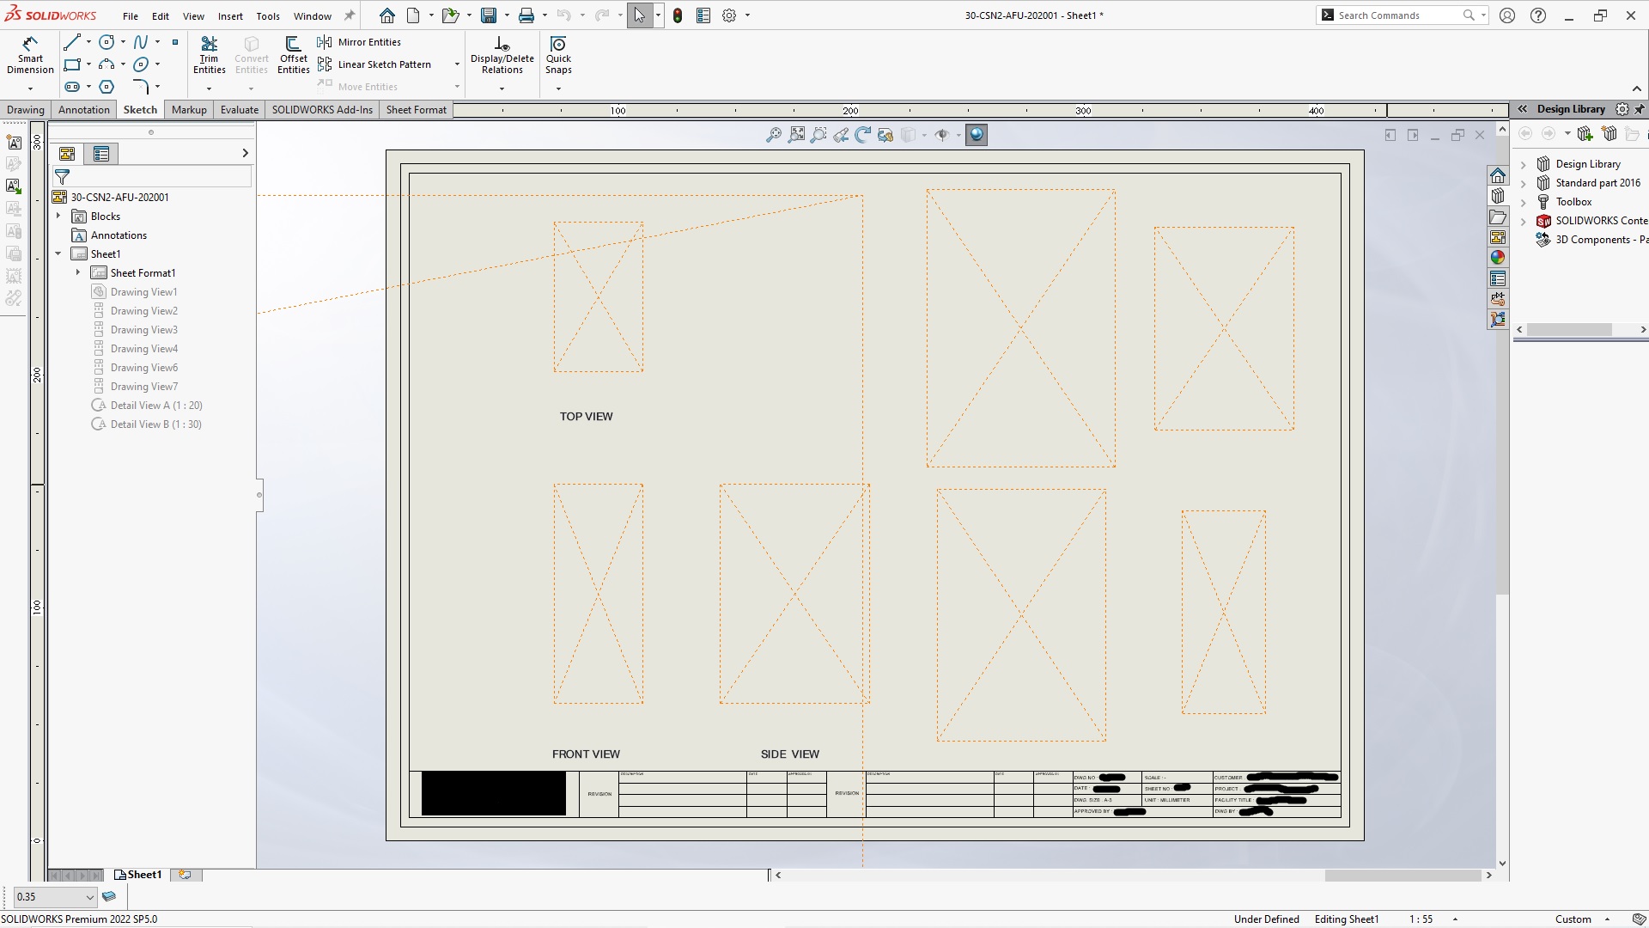Click Mirror Entities button

point(360,42)
